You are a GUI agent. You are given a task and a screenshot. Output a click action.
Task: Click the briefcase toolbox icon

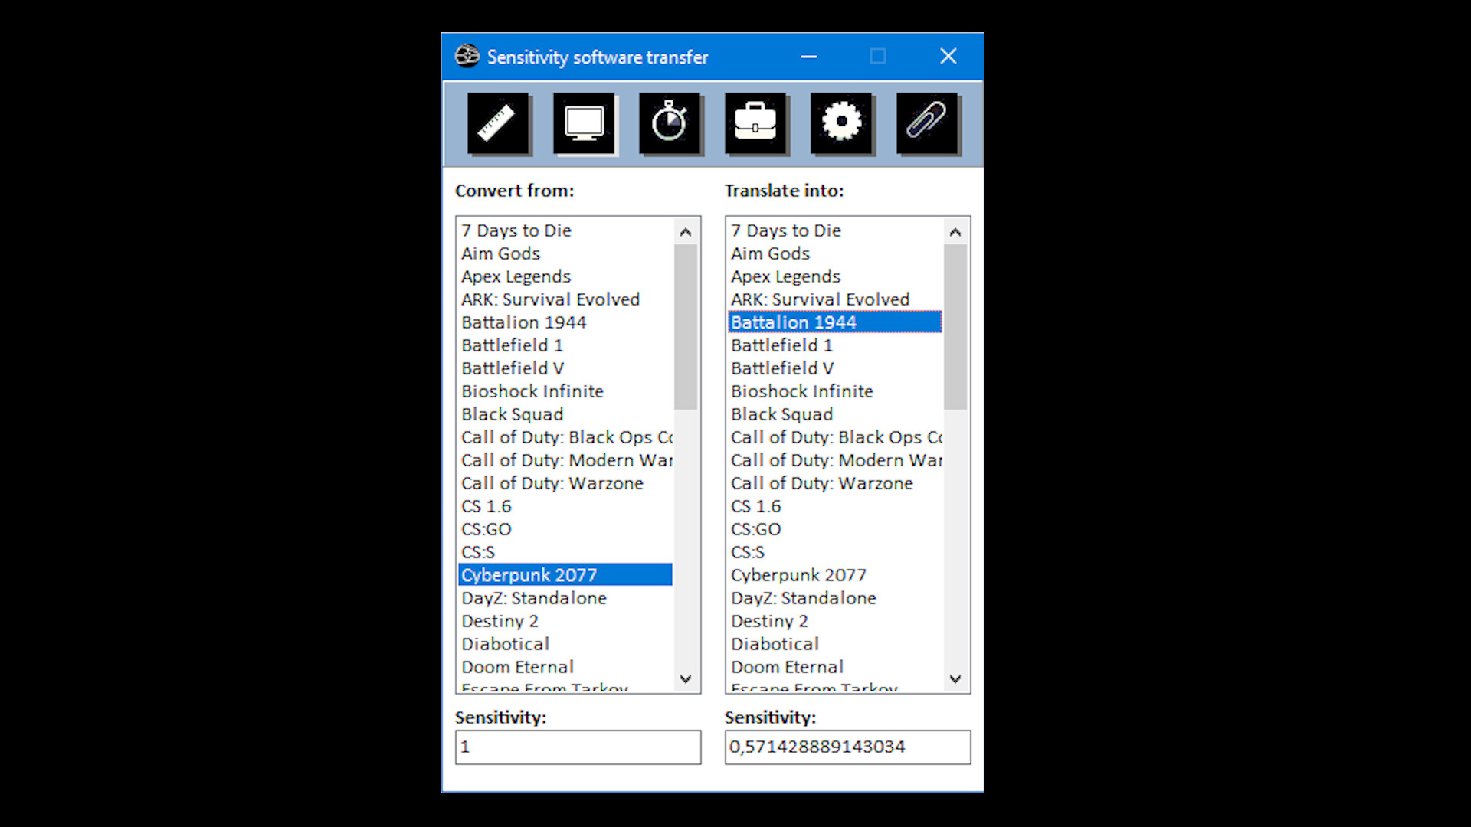click(x=756, y=123)
